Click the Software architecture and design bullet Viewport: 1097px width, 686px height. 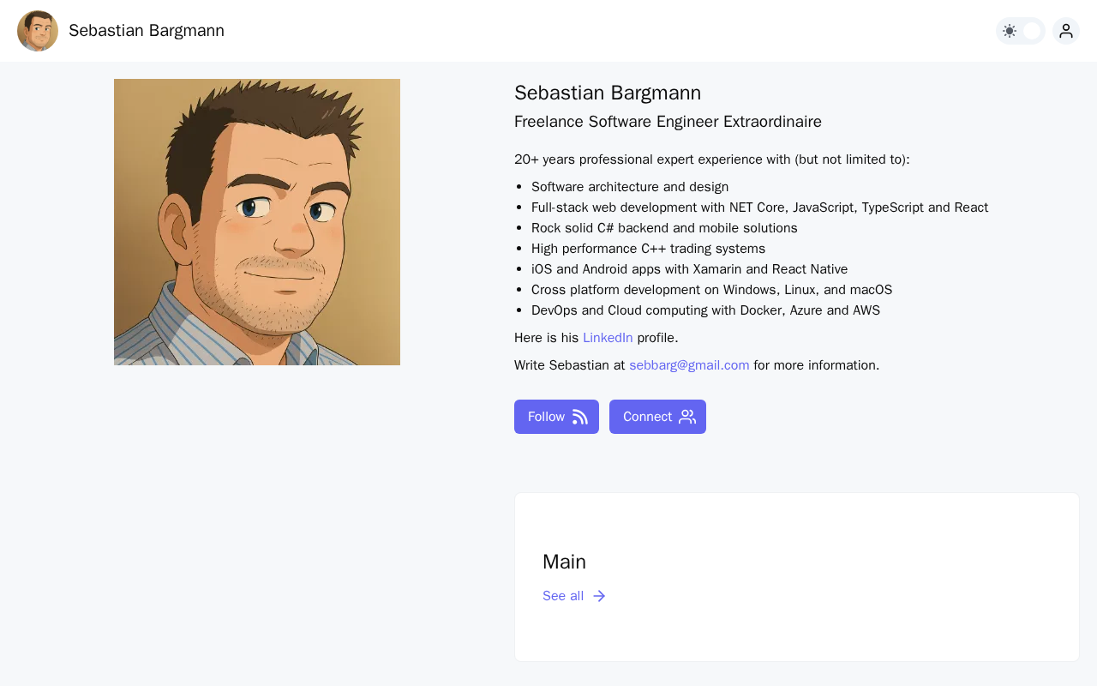[630, 187]
